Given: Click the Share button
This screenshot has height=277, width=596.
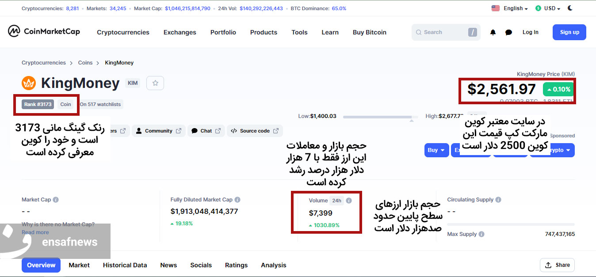Looking at the screenshot, I should [557, 265].
